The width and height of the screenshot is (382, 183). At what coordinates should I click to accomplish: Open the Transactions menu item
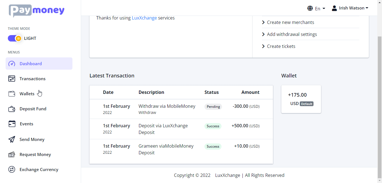tap(32, 79)
